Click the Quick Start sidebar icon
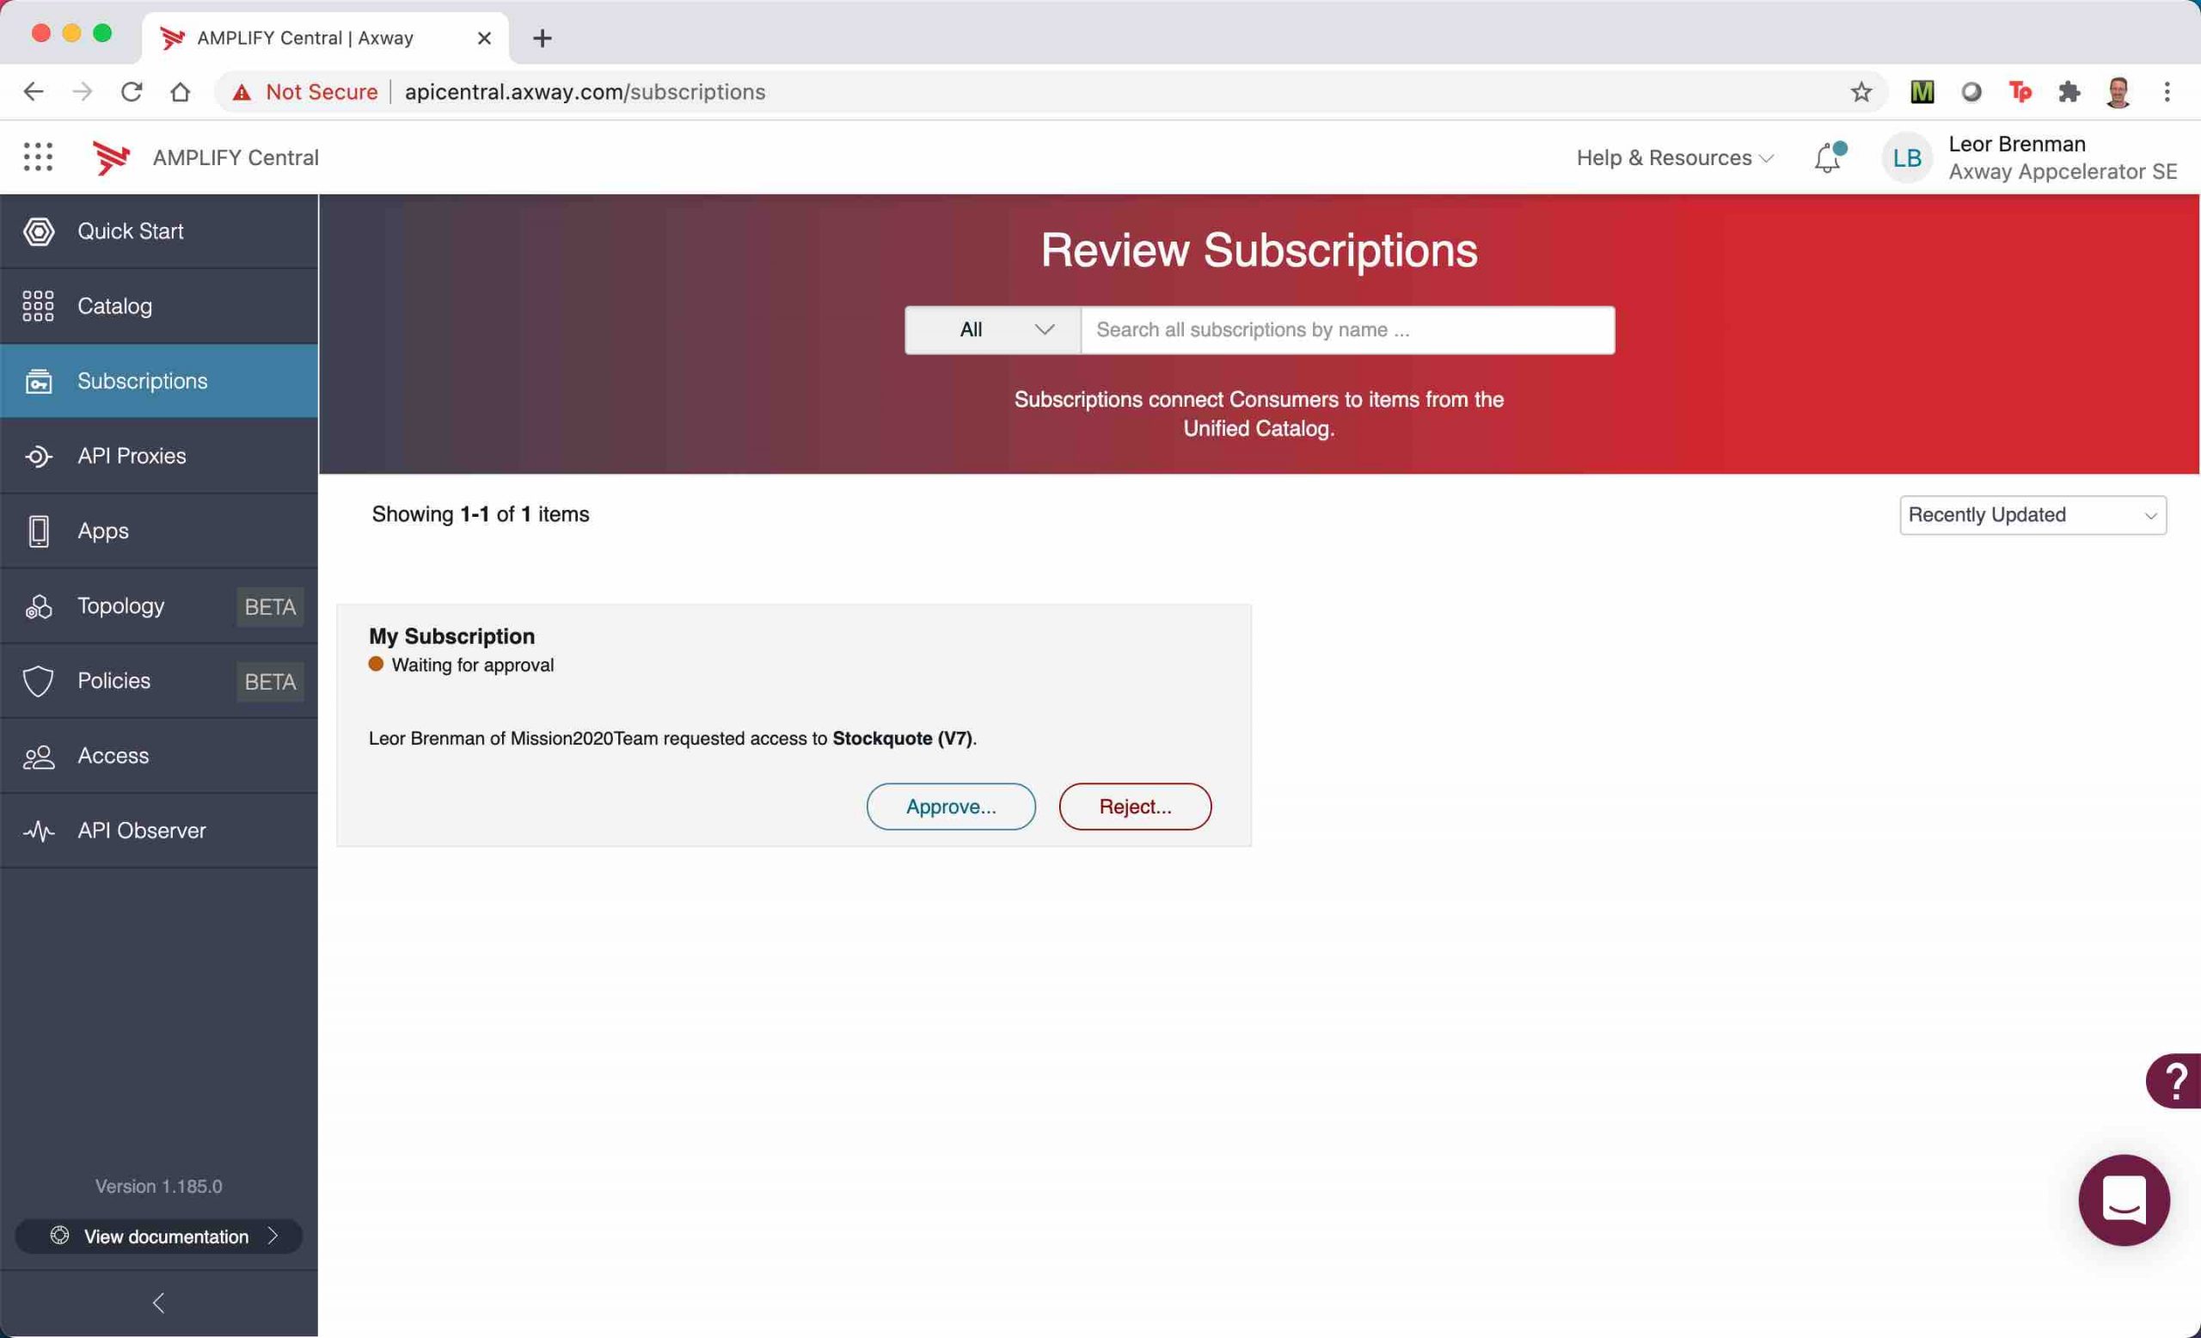The image size is (2201, 1338). (x=39, y=231)
